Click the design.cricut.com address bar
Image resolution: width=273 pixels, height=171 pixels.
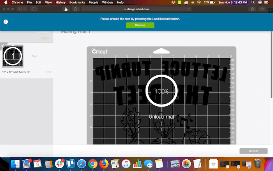point(136,9)
